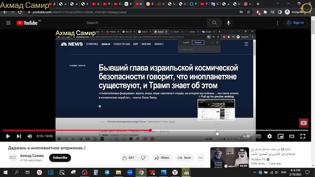The height and width of the screenshot is (177, 315).
Task: Open the Windows notification center
Action: click(x=307, y=173)
